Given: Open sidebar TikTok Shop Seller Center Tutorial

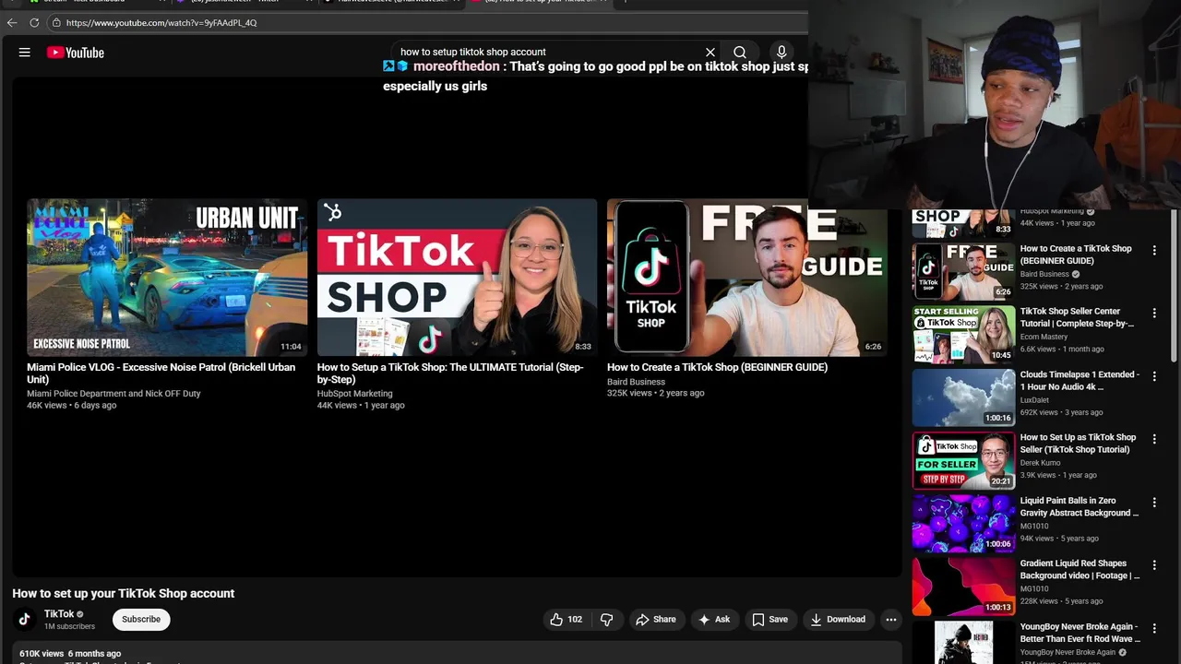Looking at the screenshot, I should point(1077,317).
